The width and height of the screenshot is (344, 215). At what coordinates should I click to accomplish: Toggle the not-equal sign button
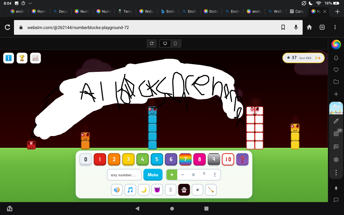pyautogui.click(x=198, y=190)
